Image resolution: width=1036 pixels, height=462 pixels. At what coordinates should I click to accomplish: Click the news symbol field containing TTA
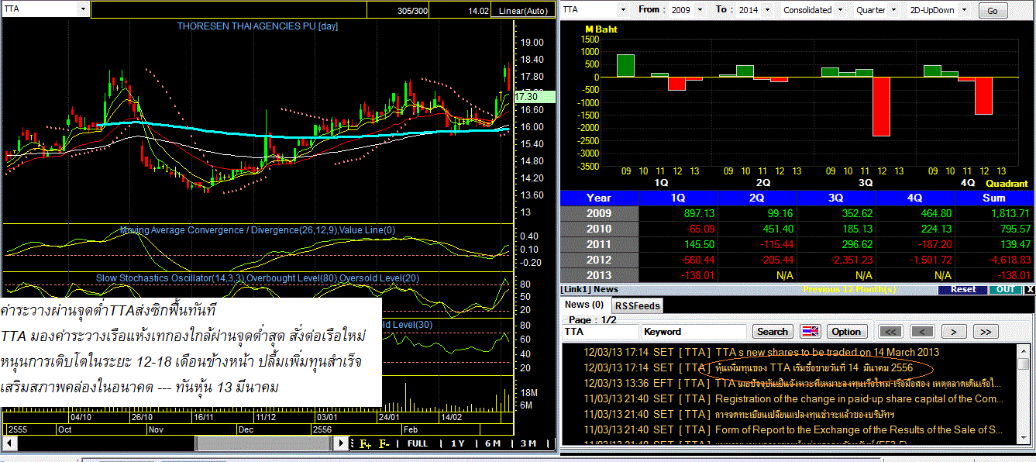600,332
